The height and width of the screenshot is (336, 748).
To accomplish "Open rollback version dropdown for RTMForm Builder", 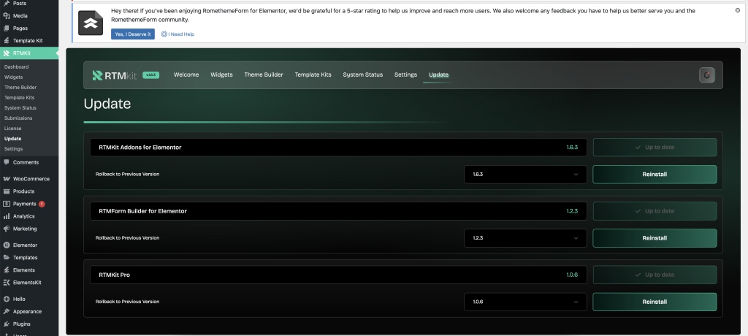I will 525,238.
